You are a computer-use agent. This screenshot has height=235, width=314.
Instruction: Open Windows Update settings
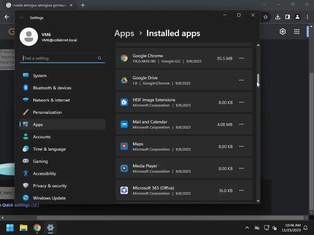pyautogui.click(x=63, y=198)
